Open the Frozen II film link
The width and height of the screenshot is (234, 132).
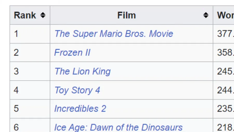(x=72, y=52)
